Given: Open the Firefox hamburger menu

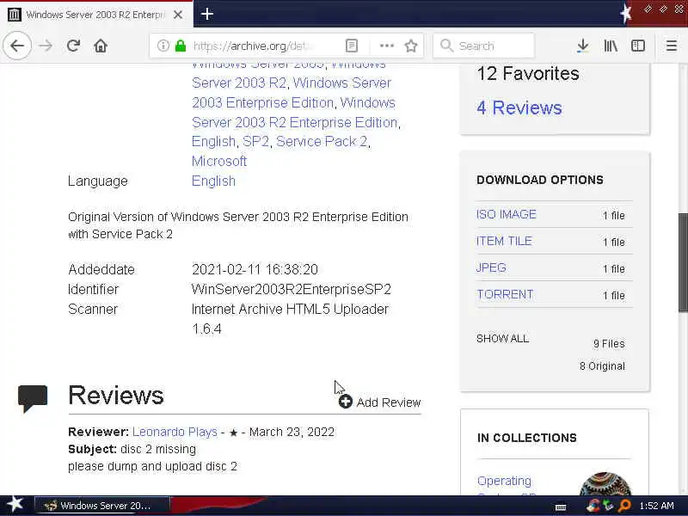Looking at the screenshot, I should tap(672, 46).
